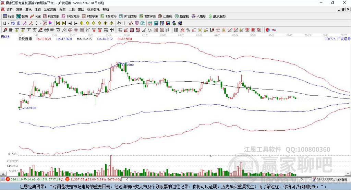Open the 9T四方形 tool

(x=128, y=16)
